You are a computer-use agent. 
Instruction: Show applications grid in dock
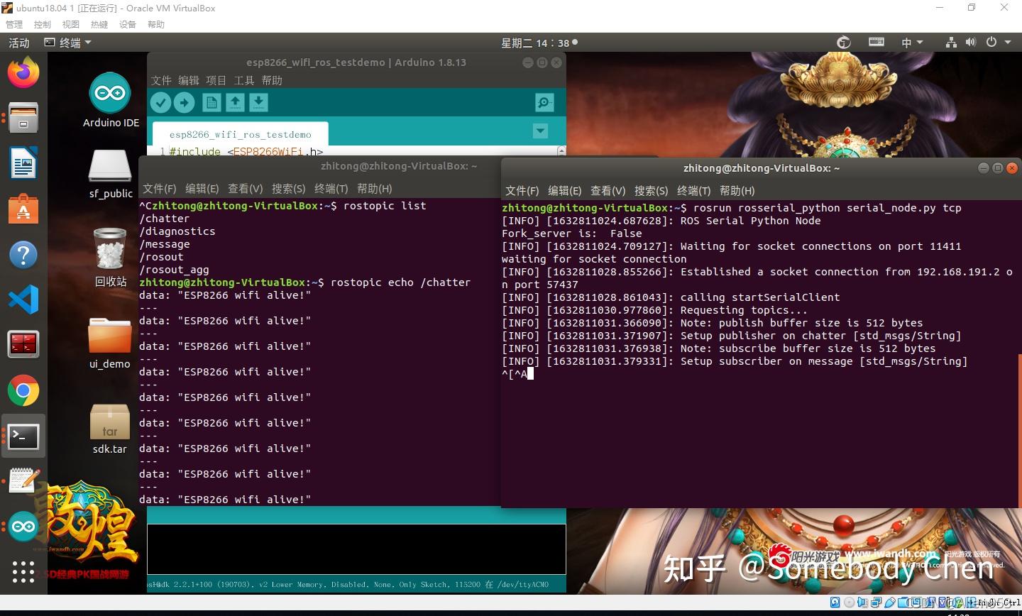[x=23, y=572]
